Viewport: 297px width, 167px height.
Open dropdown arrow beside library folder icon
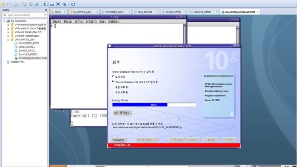[8, 4]
